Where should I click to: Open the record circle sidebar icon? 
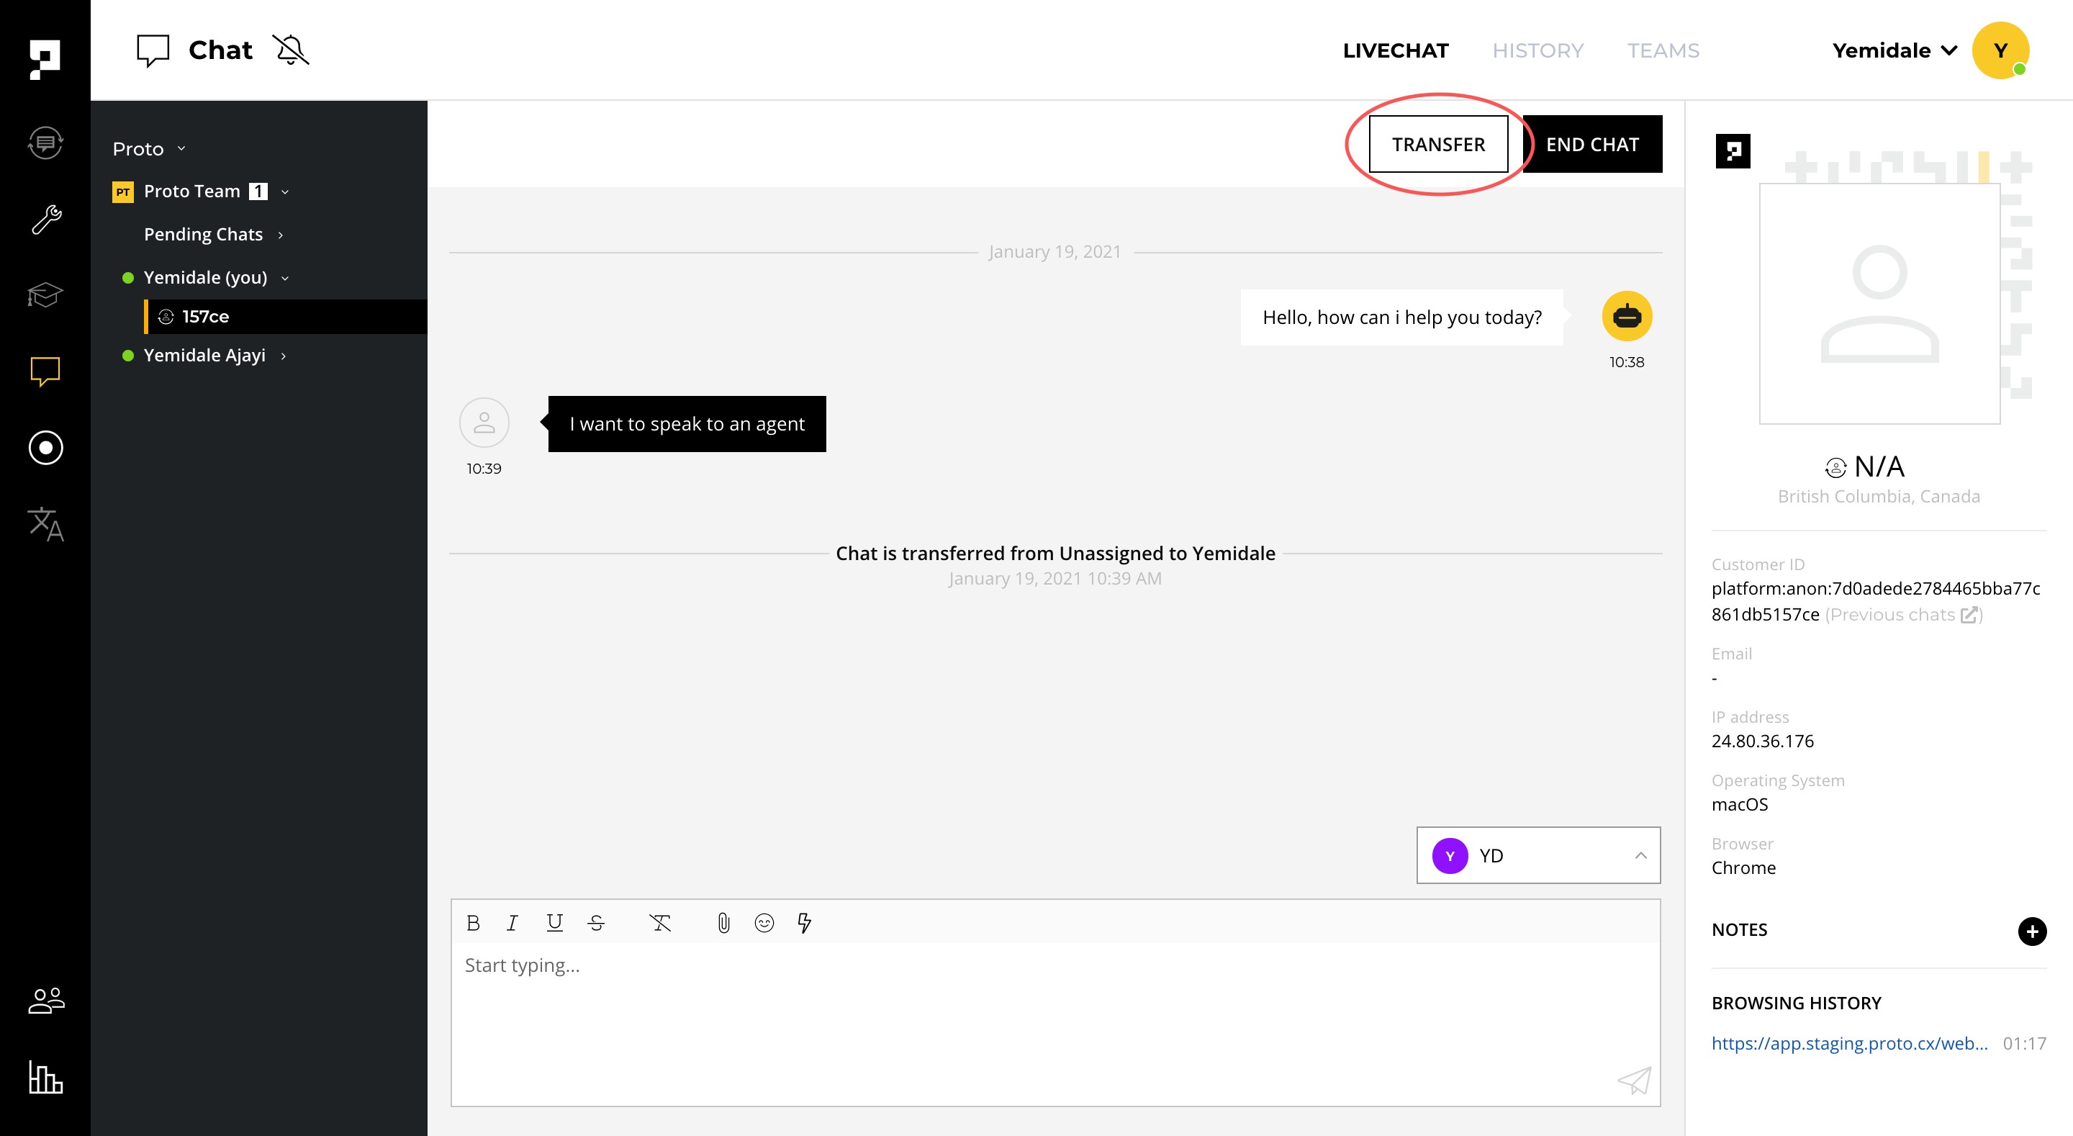pos(45,448)
